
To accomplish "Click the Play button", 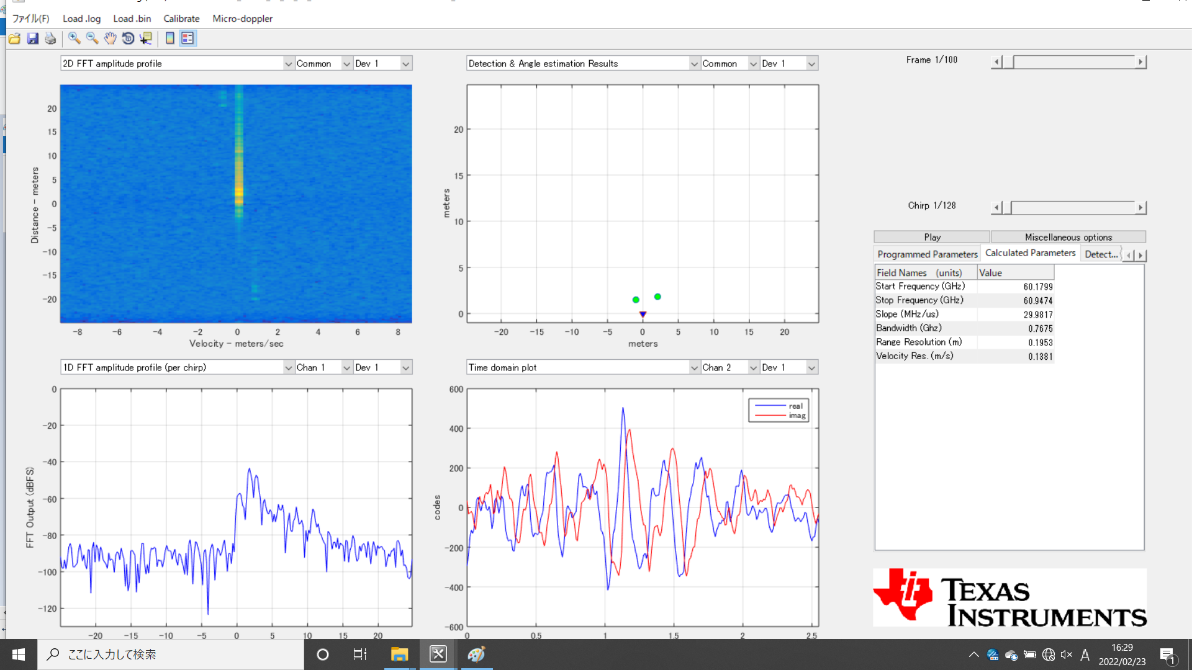I will pos(932,237).
